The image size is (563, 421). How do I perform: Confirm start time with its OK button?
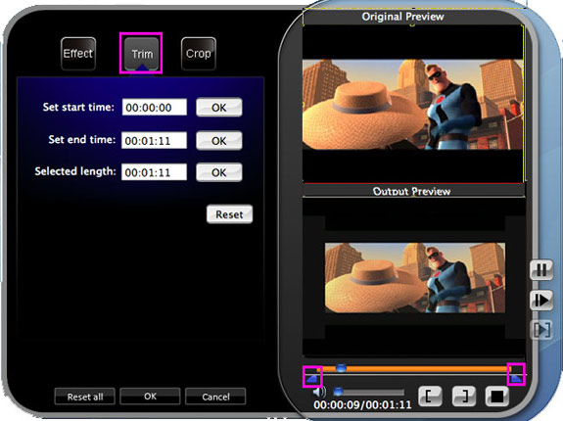219,108
